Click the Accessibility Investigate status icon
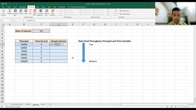The height and width of the screenshot is (110, 196). (x=6, y=107)
